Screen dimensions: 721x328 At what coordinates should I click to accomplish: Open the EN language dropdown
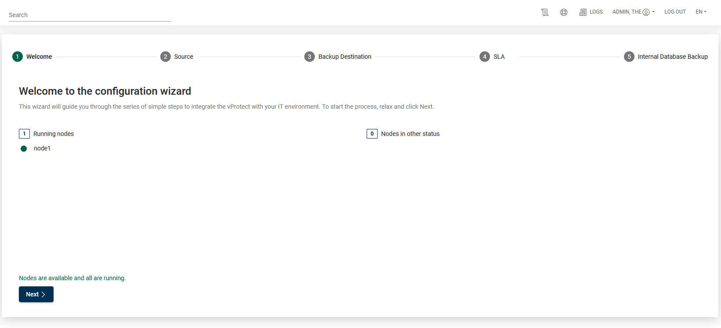701,12
